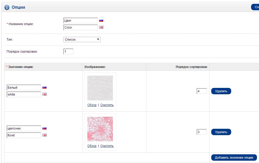Click the blue info icon beside Опции
Image resolution: width=259 pixels, height=163 pixels.
pos(7,7)
